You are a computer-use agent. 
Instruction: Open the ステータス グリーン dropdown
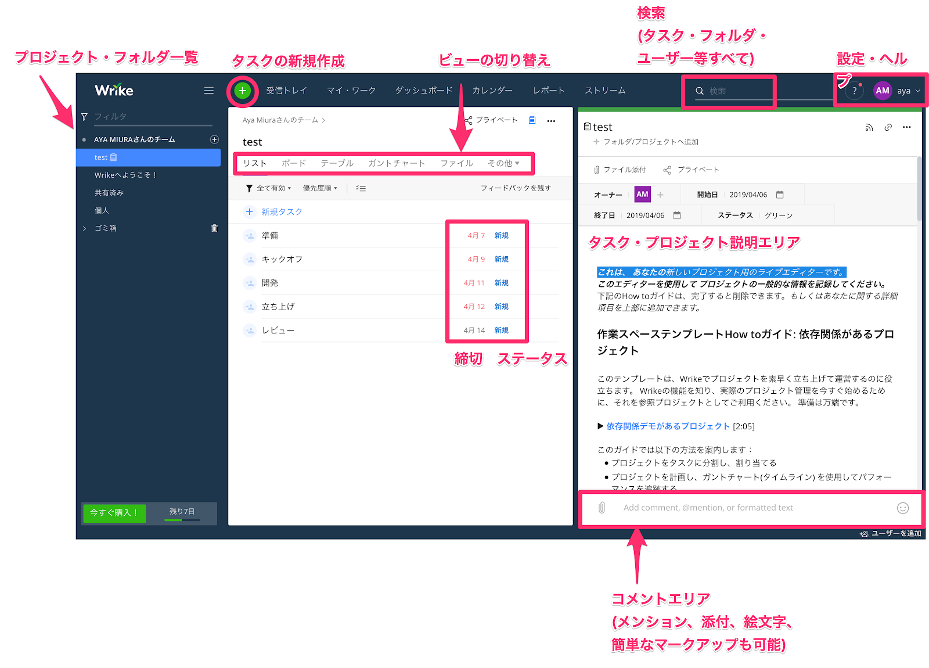(x=778, y=215)
